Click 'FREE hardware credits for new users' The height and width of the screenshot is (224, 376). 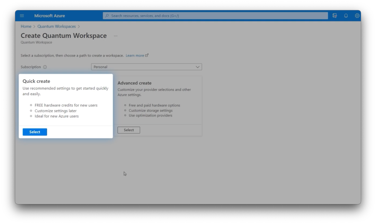click(66, 105)
